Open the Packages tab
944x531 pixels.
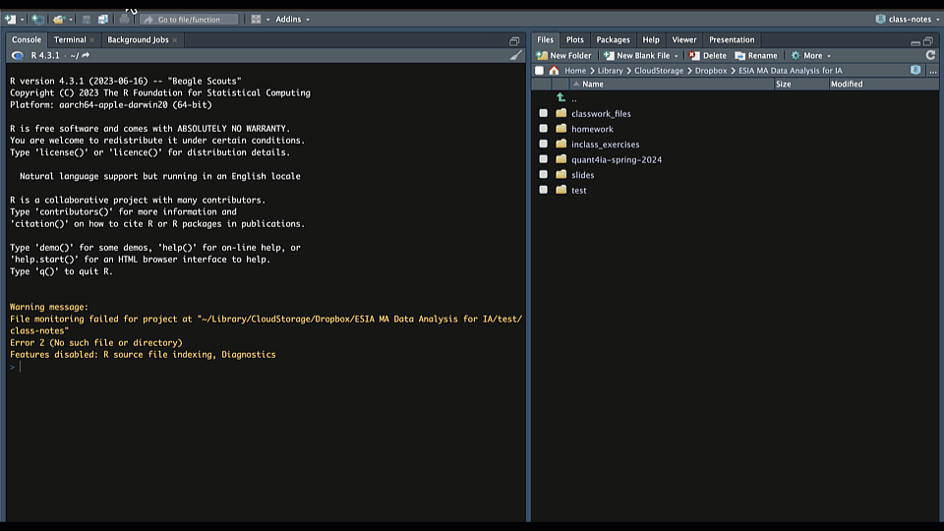point(613,39)
